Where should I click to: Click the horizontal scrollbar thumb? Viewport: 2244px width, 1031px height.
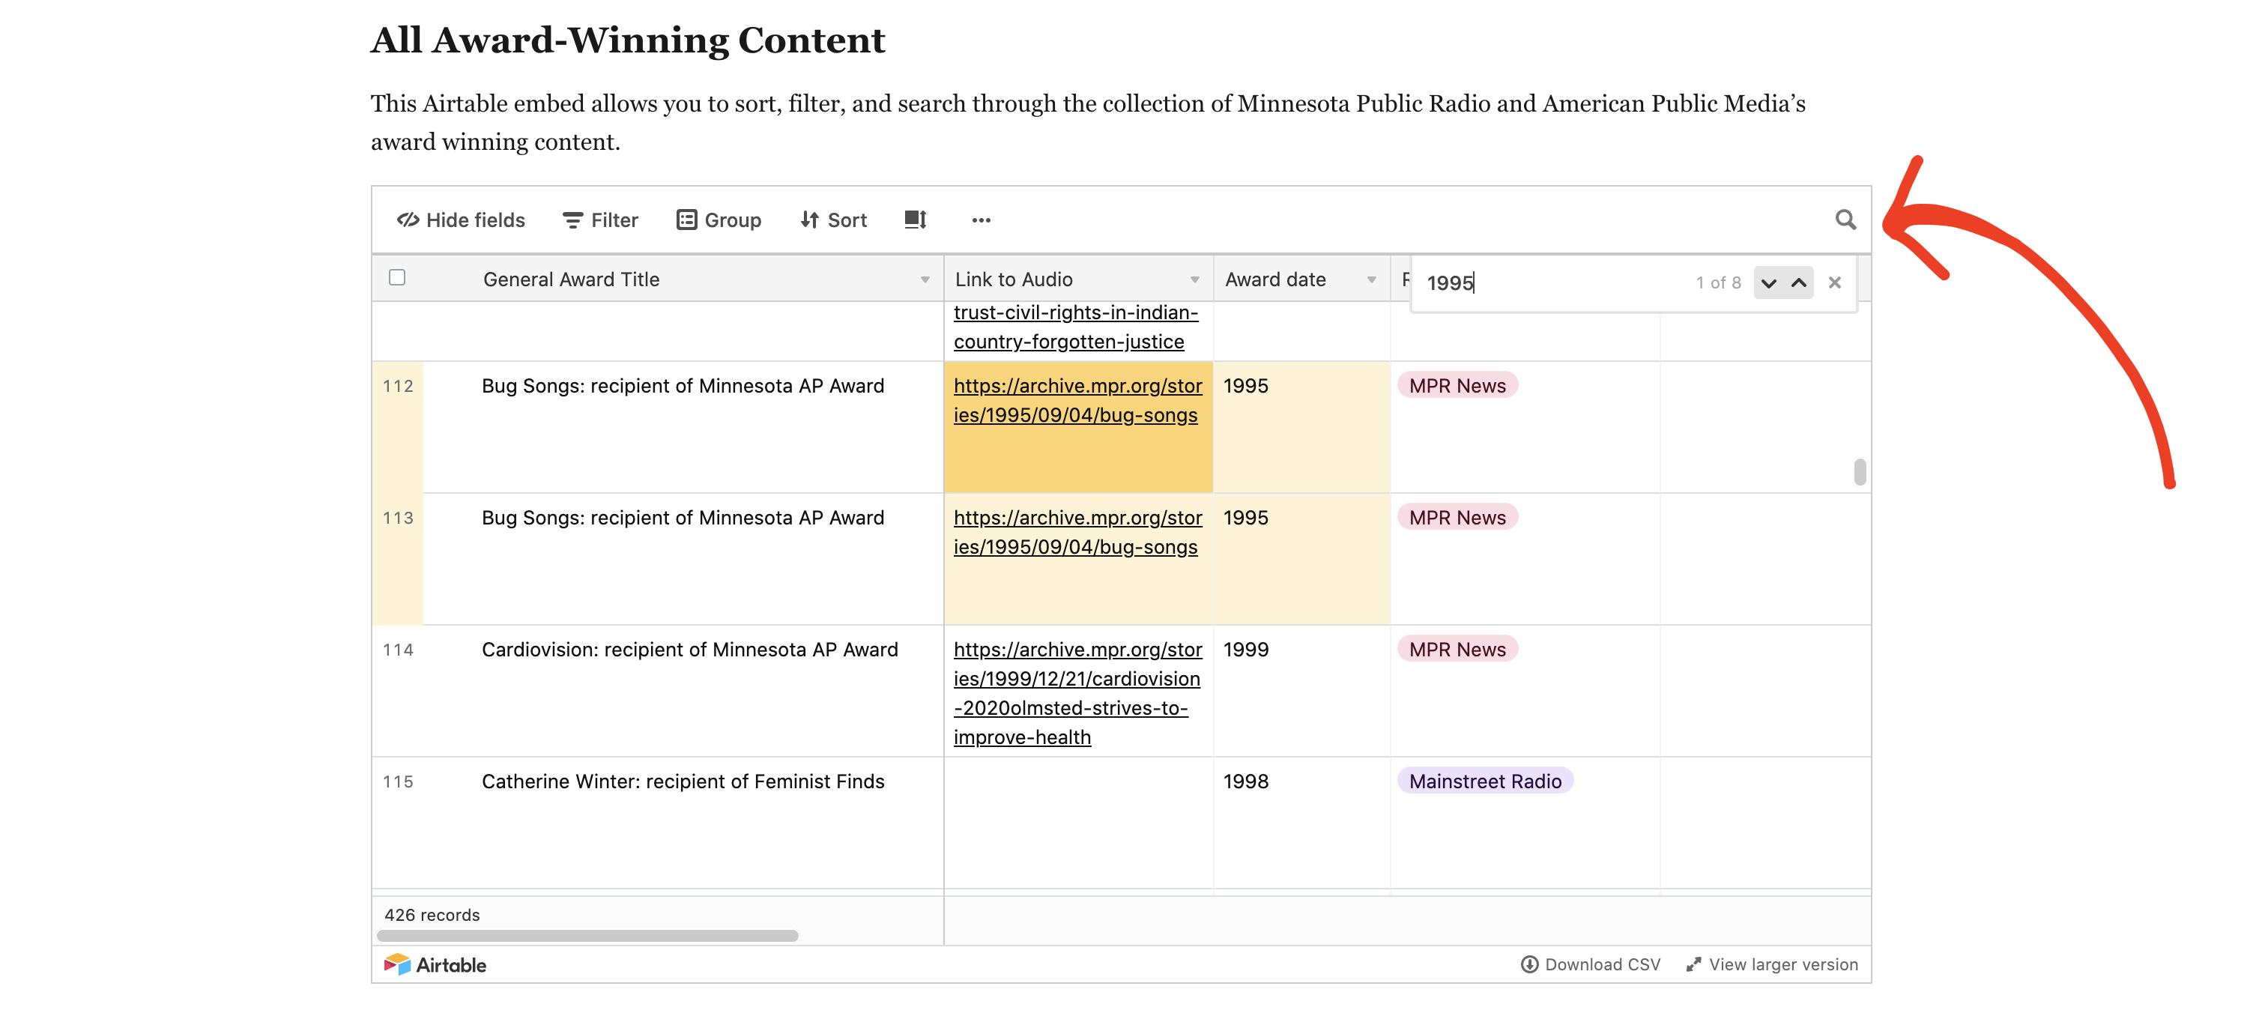point(587,935)
